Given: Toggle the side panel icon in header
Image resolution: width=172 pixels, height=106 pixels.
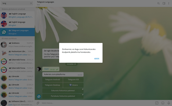Looking at the screenshot, I should coord(164,3).
